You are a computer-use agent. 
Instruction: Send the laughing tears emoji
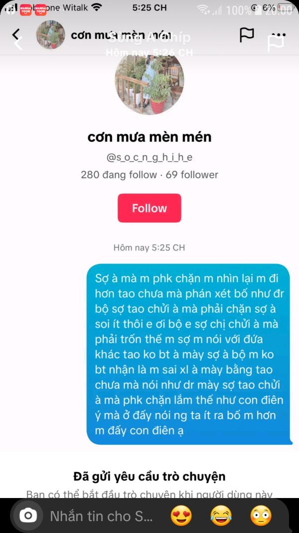pyautogui.click(x=221, y=516)
